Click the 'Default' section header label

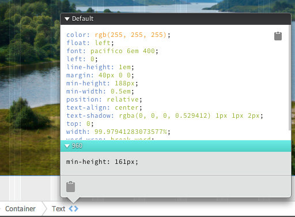tap(83, 18)
